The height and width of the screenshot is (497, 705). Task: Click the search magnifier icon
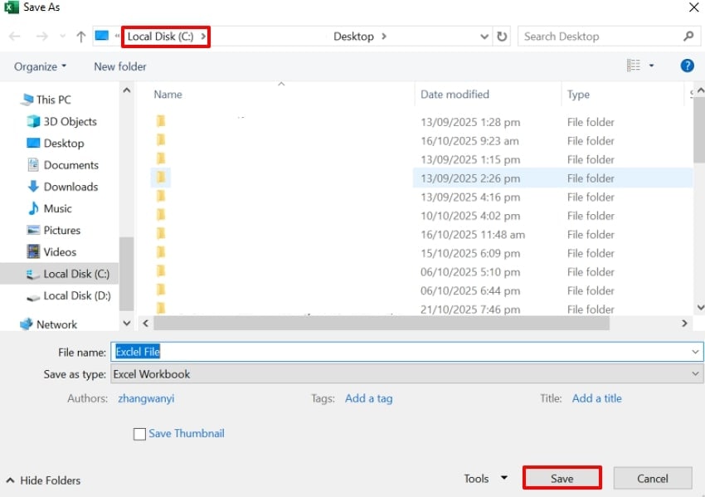coord(688,37)
